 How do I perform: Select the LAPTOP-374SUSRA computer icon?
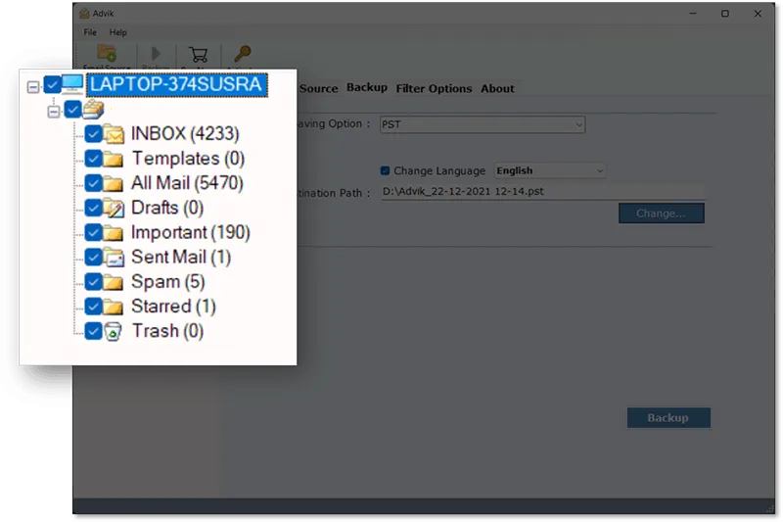coord(72,84)
